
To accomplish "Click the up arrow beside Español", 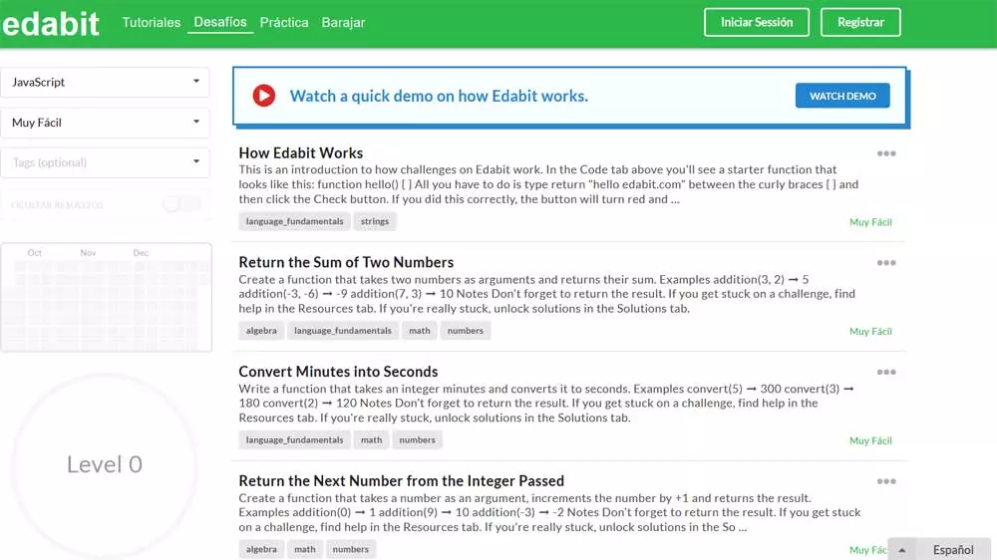I will [901, 550].
